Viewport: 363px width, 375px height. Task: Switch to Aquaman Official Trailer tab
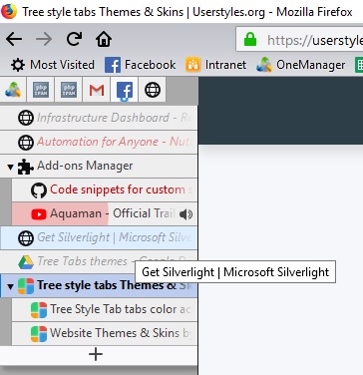(105, 213)
